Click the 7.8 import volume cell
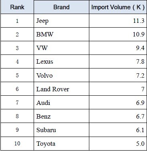The image size is (147, 151). 118,62
